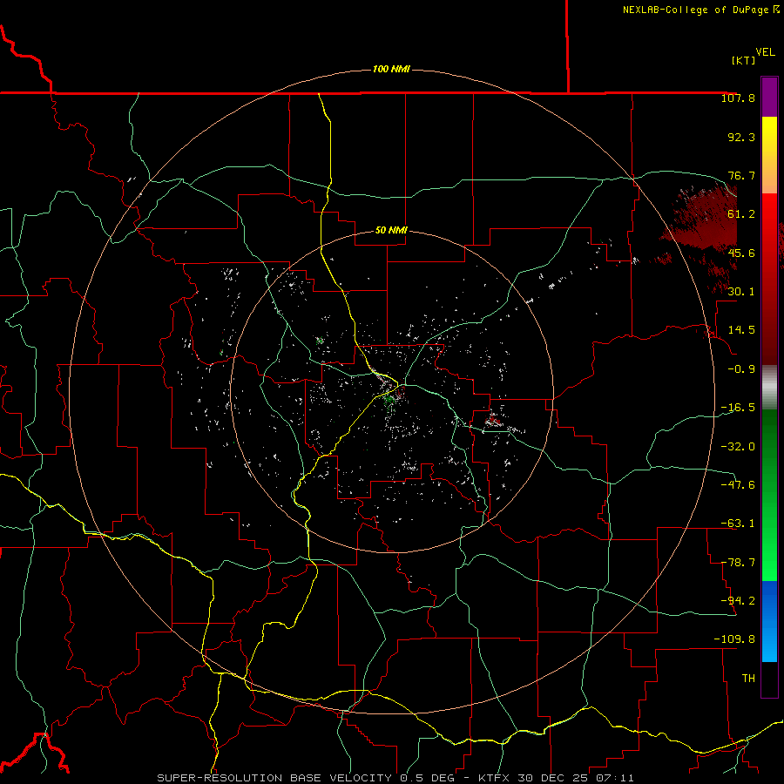784x784 pixels.
Task: Click the VEL legend heading
Action: pyautogui.click(x=766, y=52)
